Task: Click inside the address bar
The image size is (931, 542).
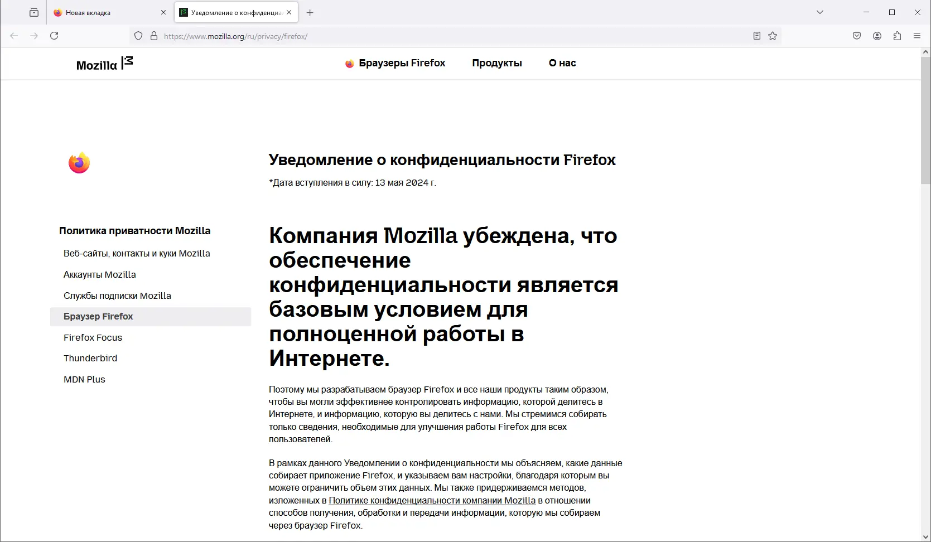Action: [x=390, y=36]
